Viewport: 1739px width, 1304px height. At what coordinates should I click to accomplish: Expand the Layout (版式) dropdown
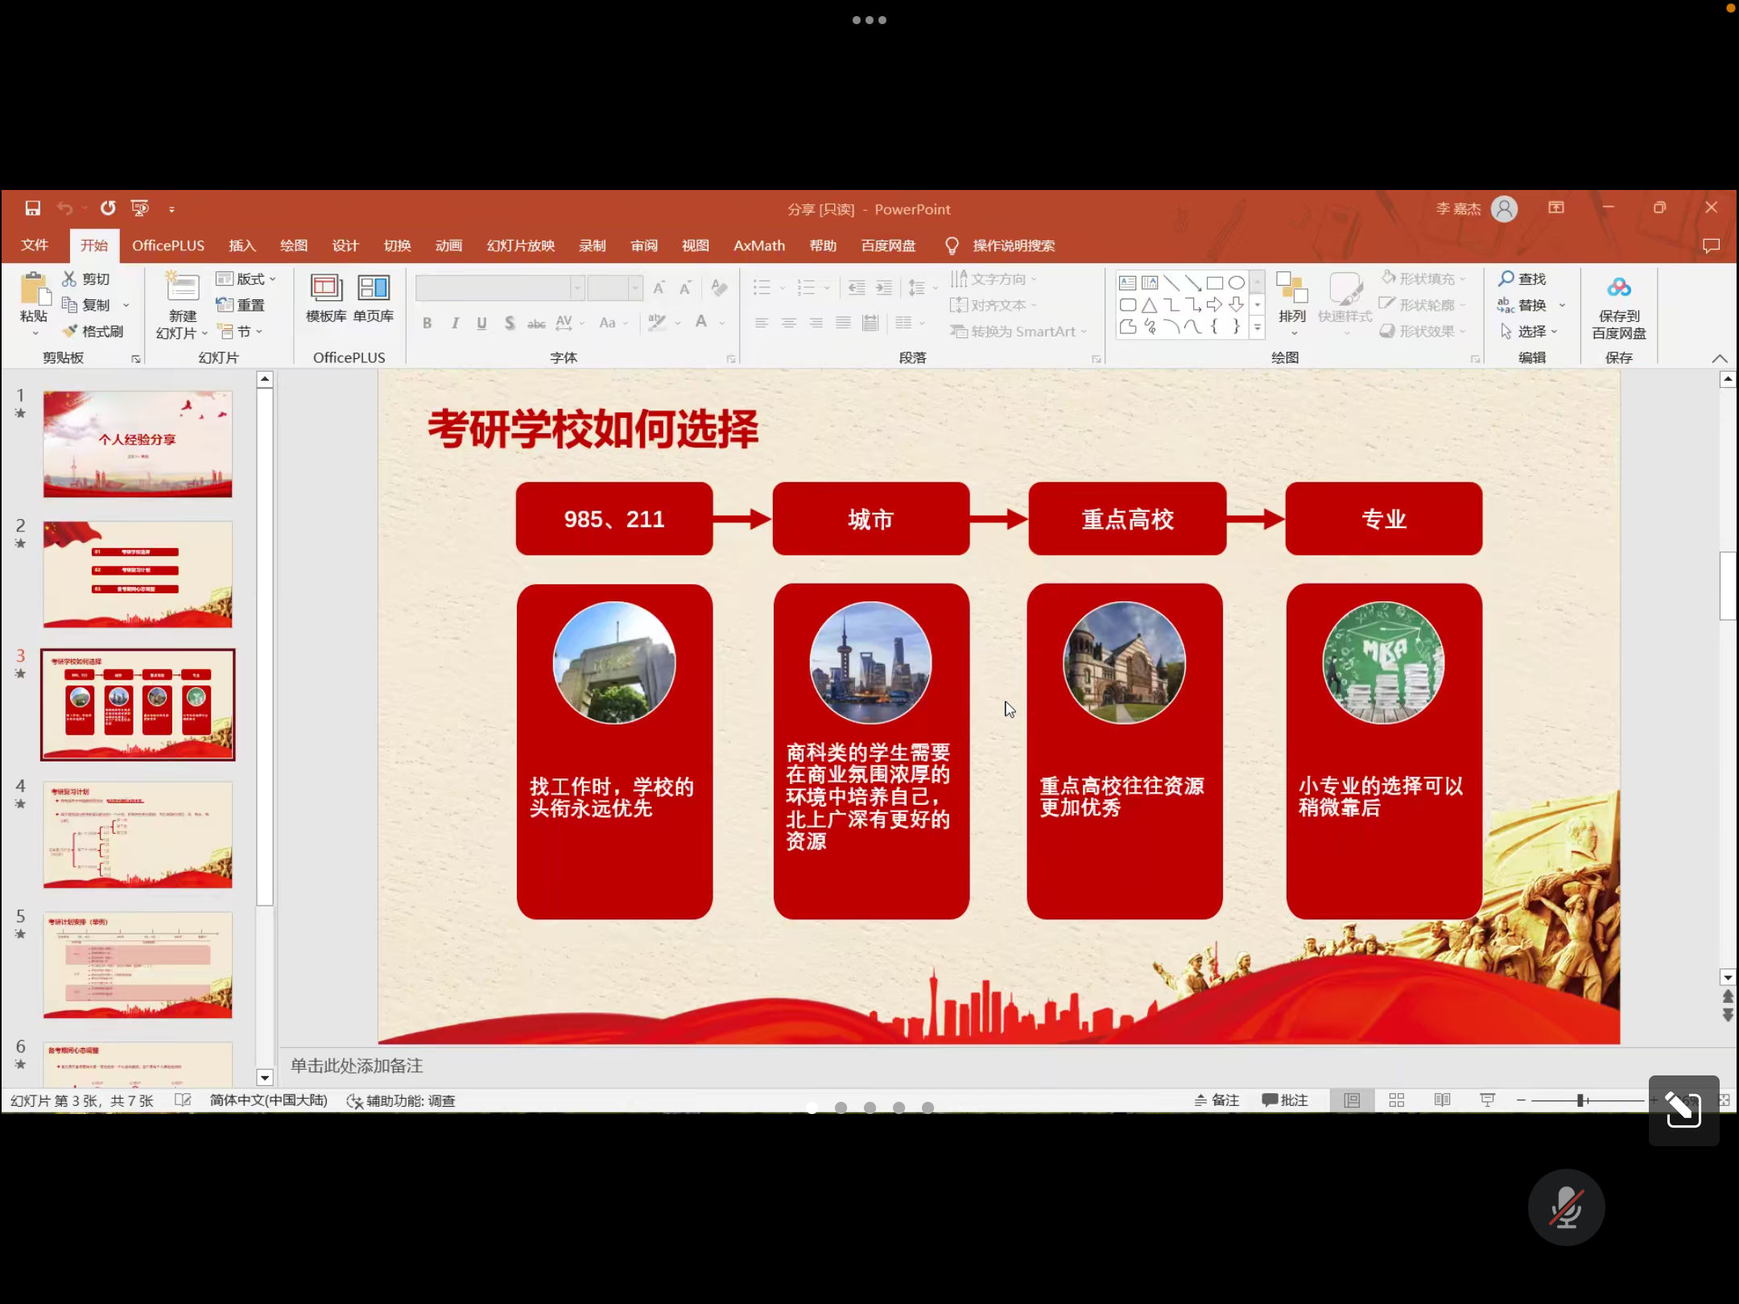(246, 279)
